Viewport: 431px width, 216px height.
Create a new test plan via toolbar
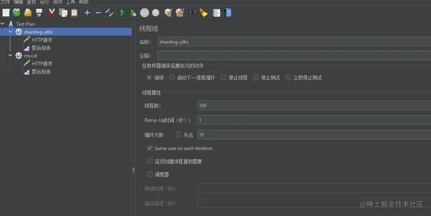(x=6, y=13)
